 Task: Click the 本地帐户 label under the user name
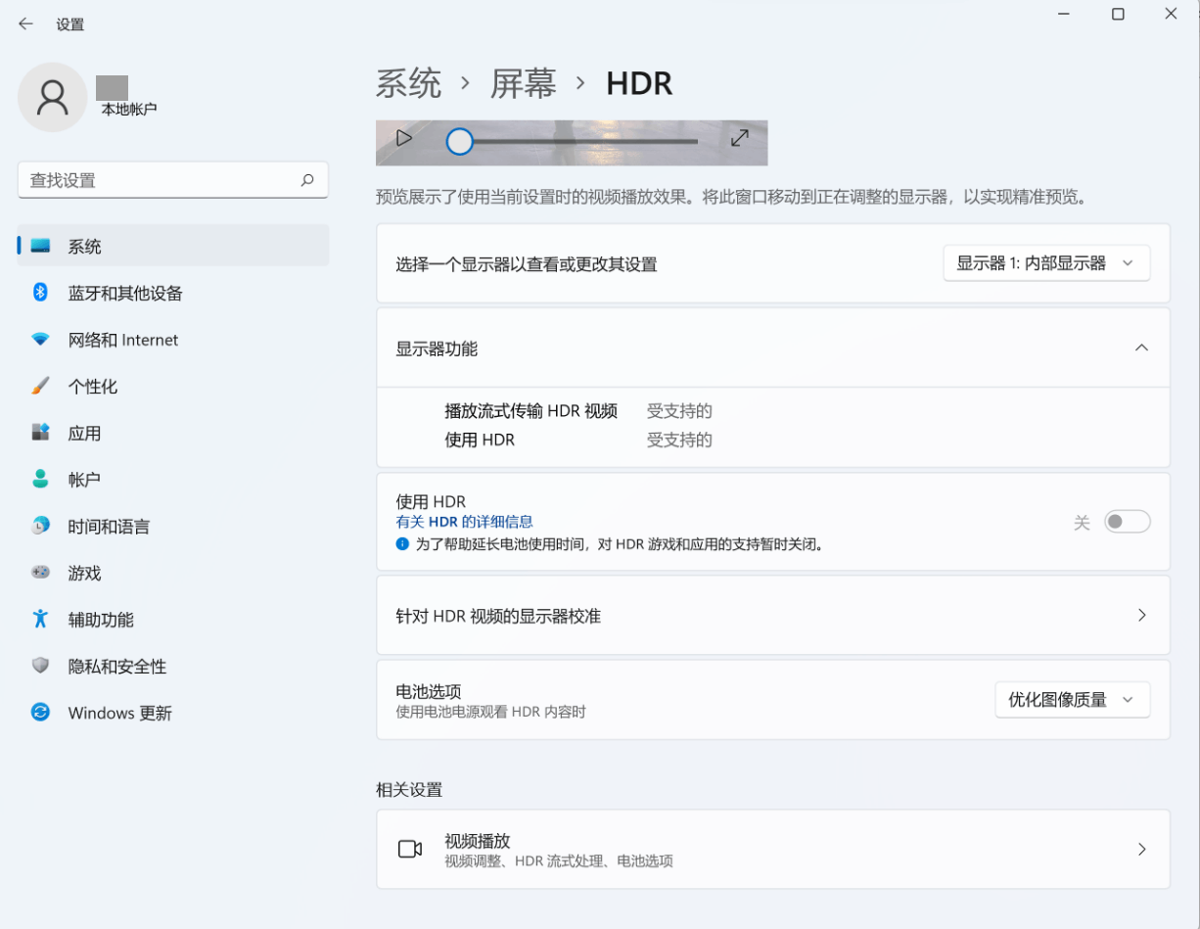pos(129,110)
